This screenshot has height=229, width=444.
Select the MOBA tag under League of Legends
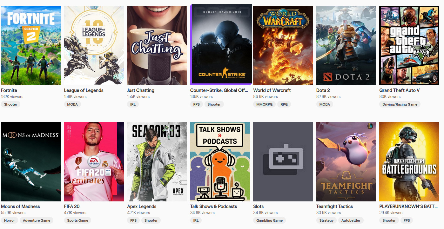point(72,104)
